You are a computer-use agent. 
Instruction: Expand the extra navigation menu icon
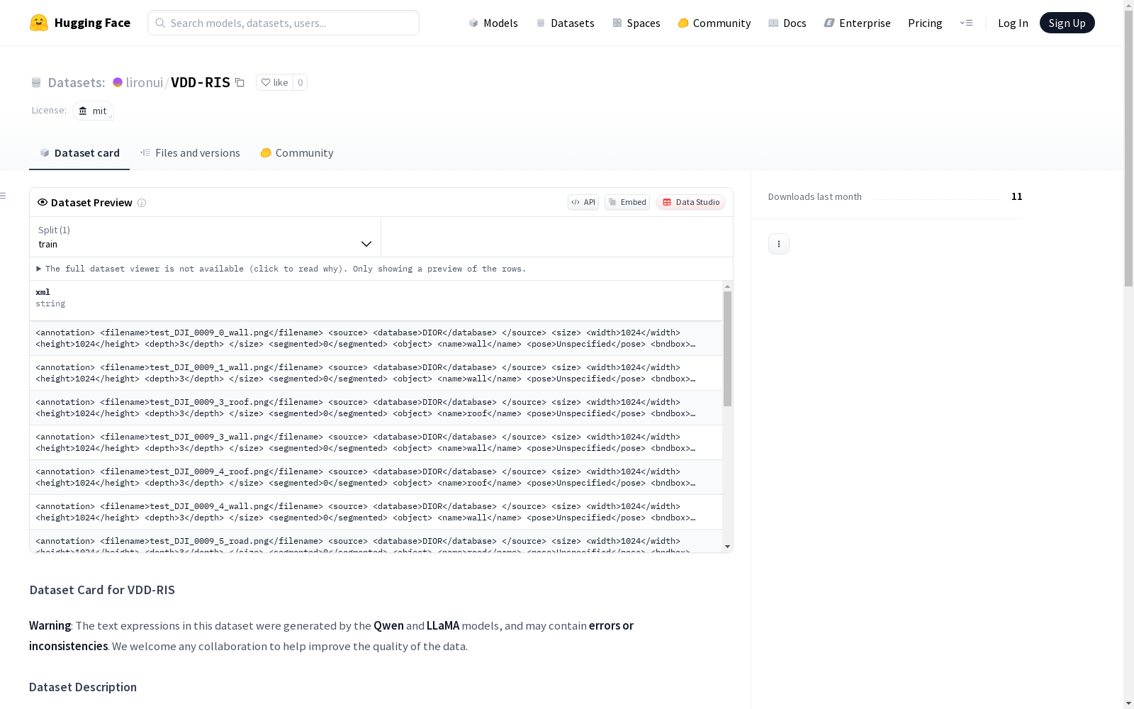966,23
